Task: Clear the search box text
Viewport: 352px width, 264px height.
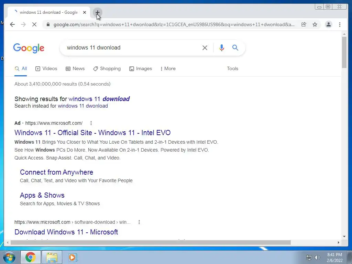Action: coord(205,47)
